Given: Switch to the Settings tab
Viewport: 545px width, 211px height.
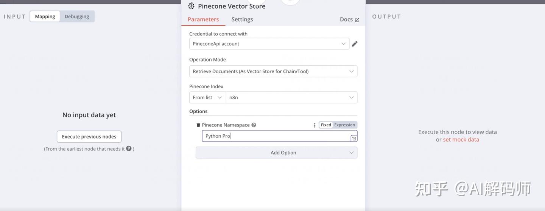Looking at the screenshot, I should click(x=242, y=19).
